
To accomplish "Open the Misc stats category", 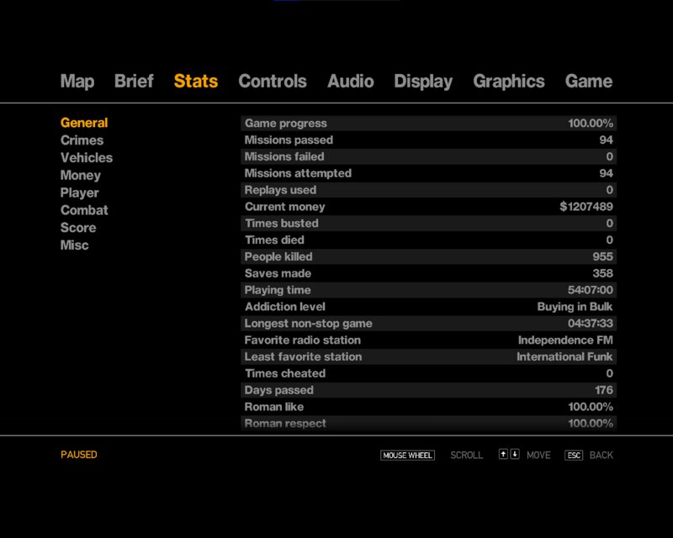I will [75, 245].
